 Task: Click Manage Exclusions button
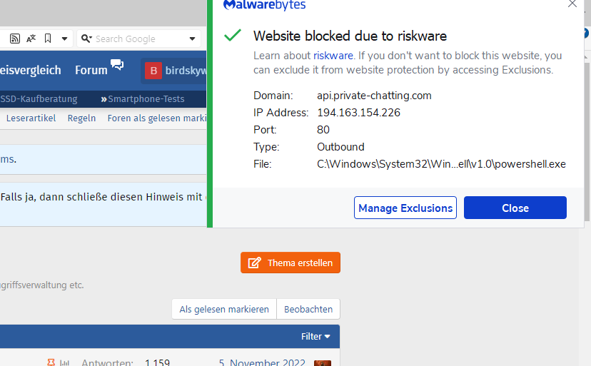click(405, 208)
